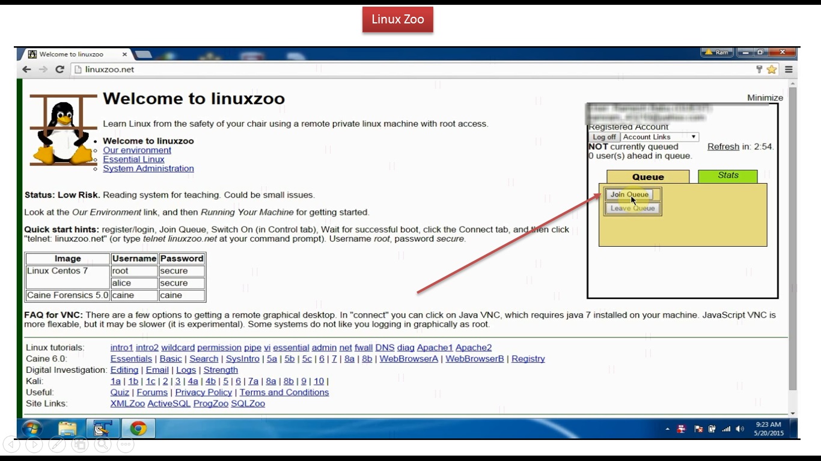
Task: Click slideshow see all slides icon
Action: pyautogui.click(x=80, y=445)
